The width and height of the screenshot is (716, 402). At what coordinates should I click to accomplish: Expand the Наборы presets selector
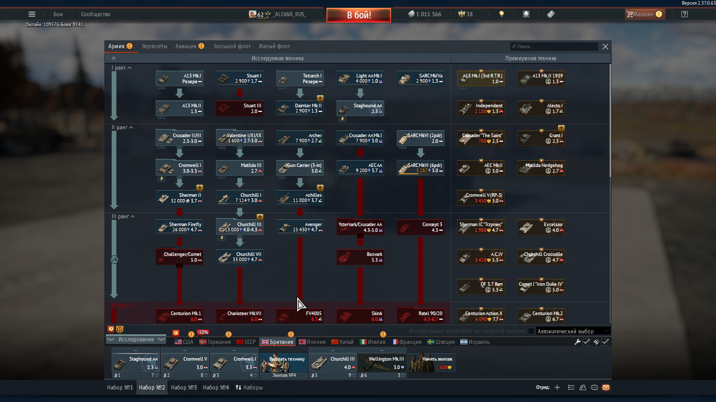pos(249,387)
